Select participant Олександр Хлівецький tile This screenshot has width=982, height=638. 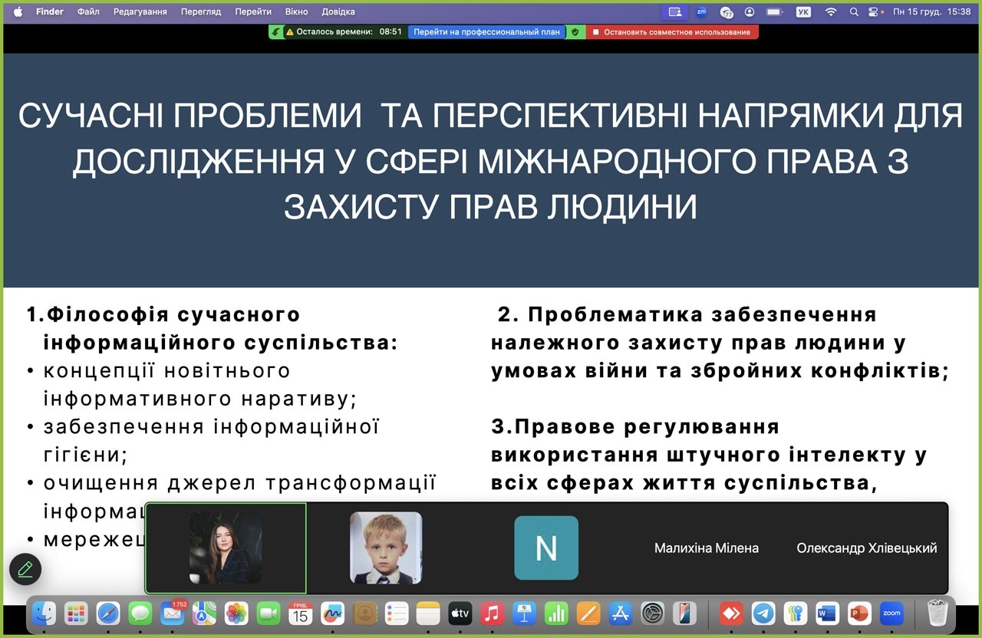(x=867, y=548)
